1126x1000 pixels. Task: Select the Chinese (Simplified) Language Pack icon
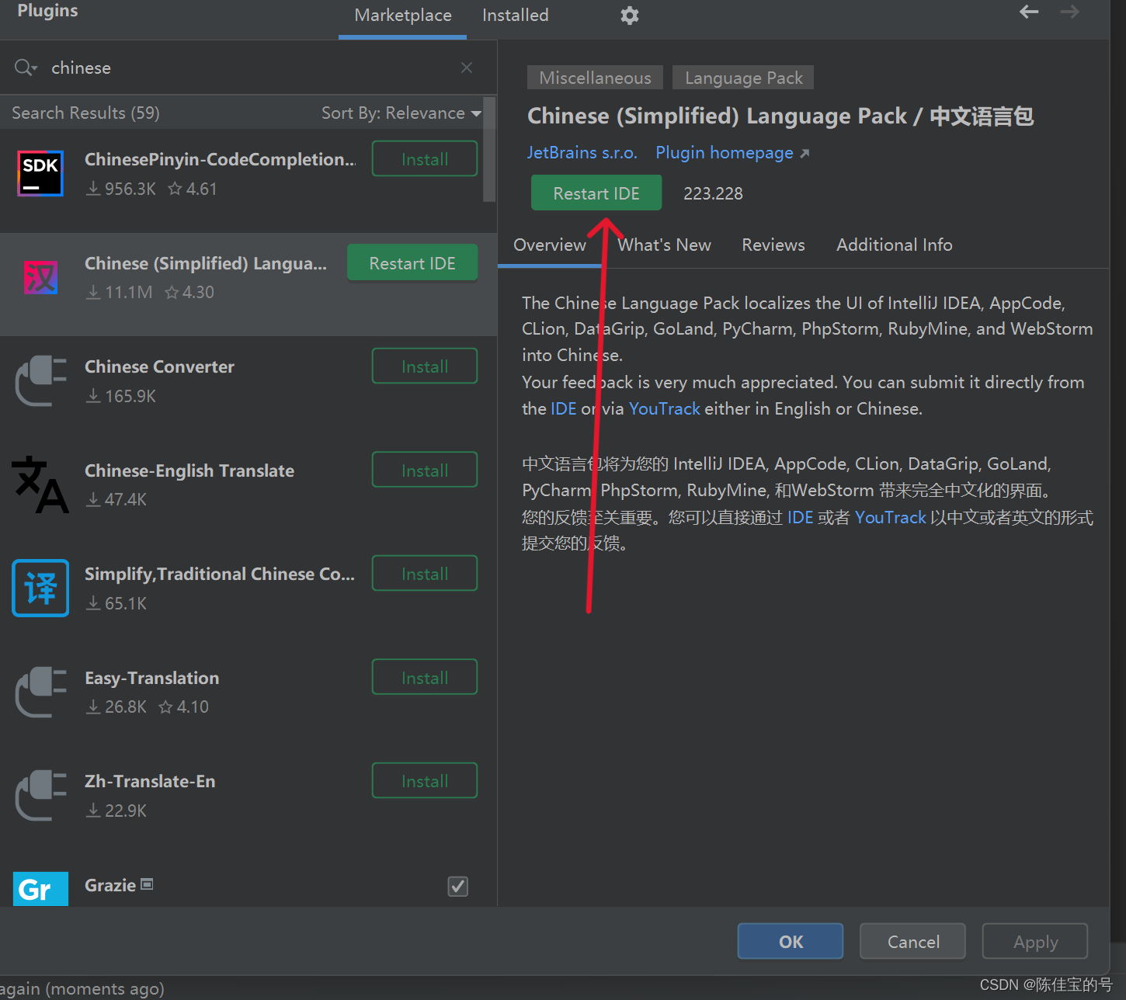pos(40,277)
